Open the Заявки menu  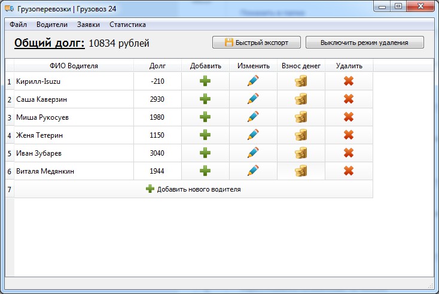point(89,25)
